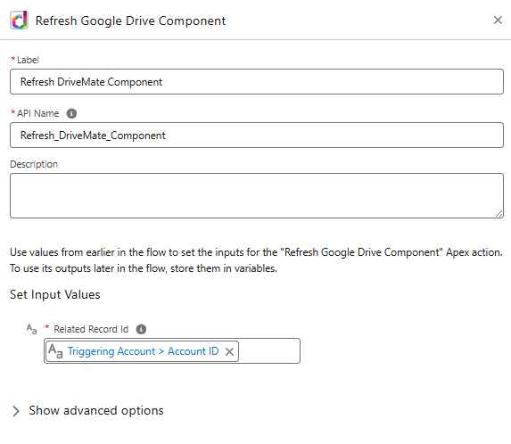511x444 pixels.
Task: Close the Refresh Google Drive Component panel
Action: tap(498, 21)
